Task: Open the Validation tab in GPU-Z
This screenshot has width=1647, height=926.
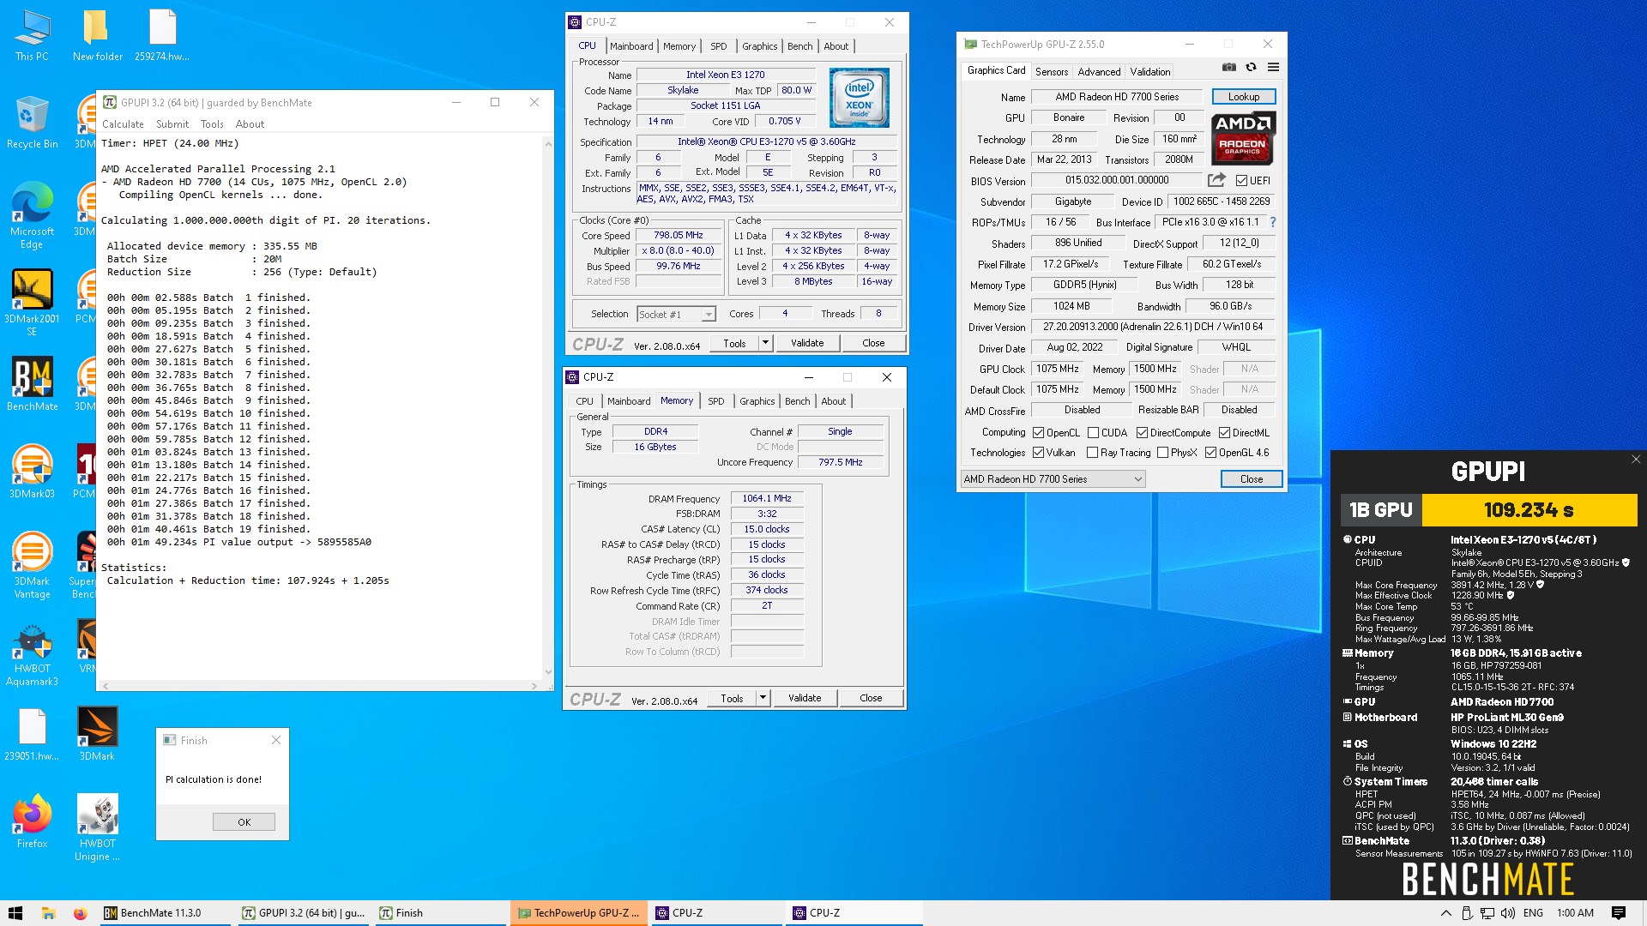Action: point(1149,72)
